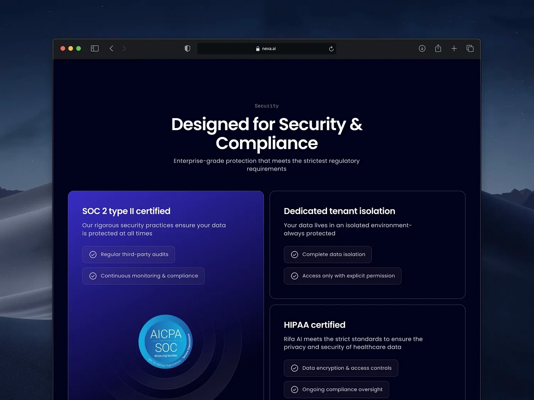Viewport: 534px width, 400px height.
Task: Click the small Security section label
Action: pos(267,106)
